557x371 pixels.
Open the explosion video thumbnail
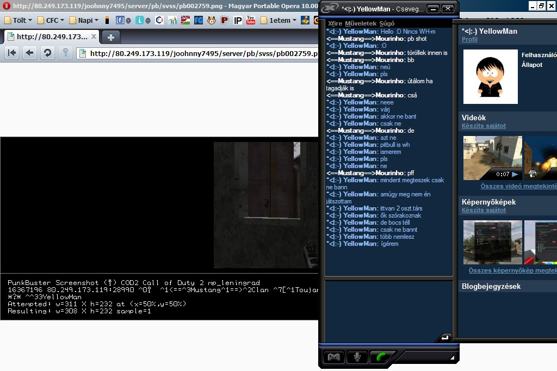tap(540, 158)
